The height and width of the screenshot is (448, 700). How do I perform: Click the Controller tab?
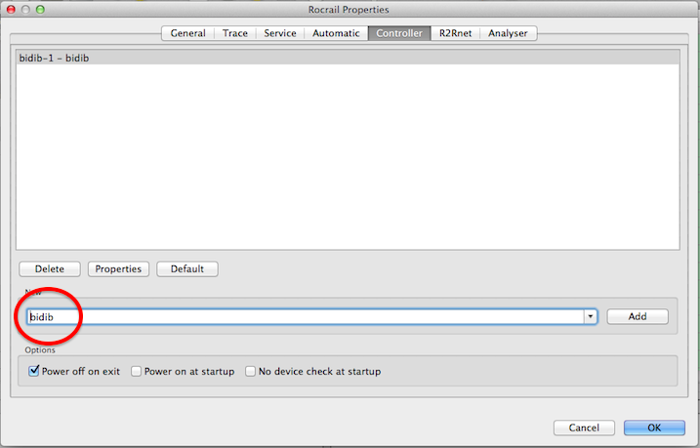[395, 33]
